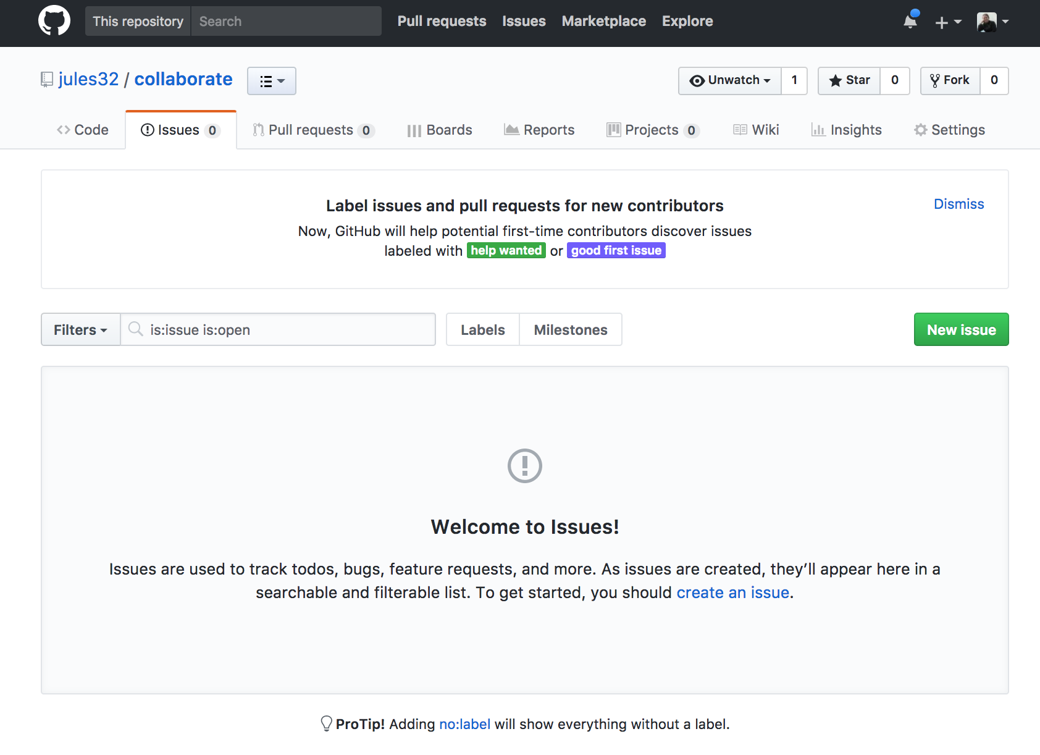View forks count next to Fork
The width and height of the screenshot is (1040, 755).
point(994,80)
